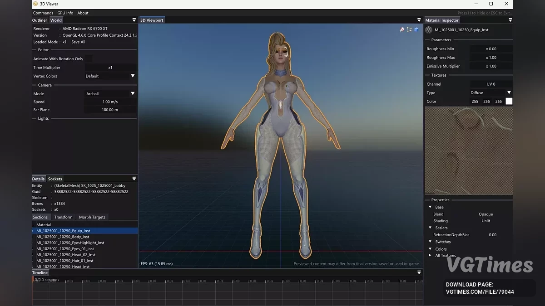Open the Timeline panel options arrow
The width and height of the screenshot is (545, 306).
419,272
